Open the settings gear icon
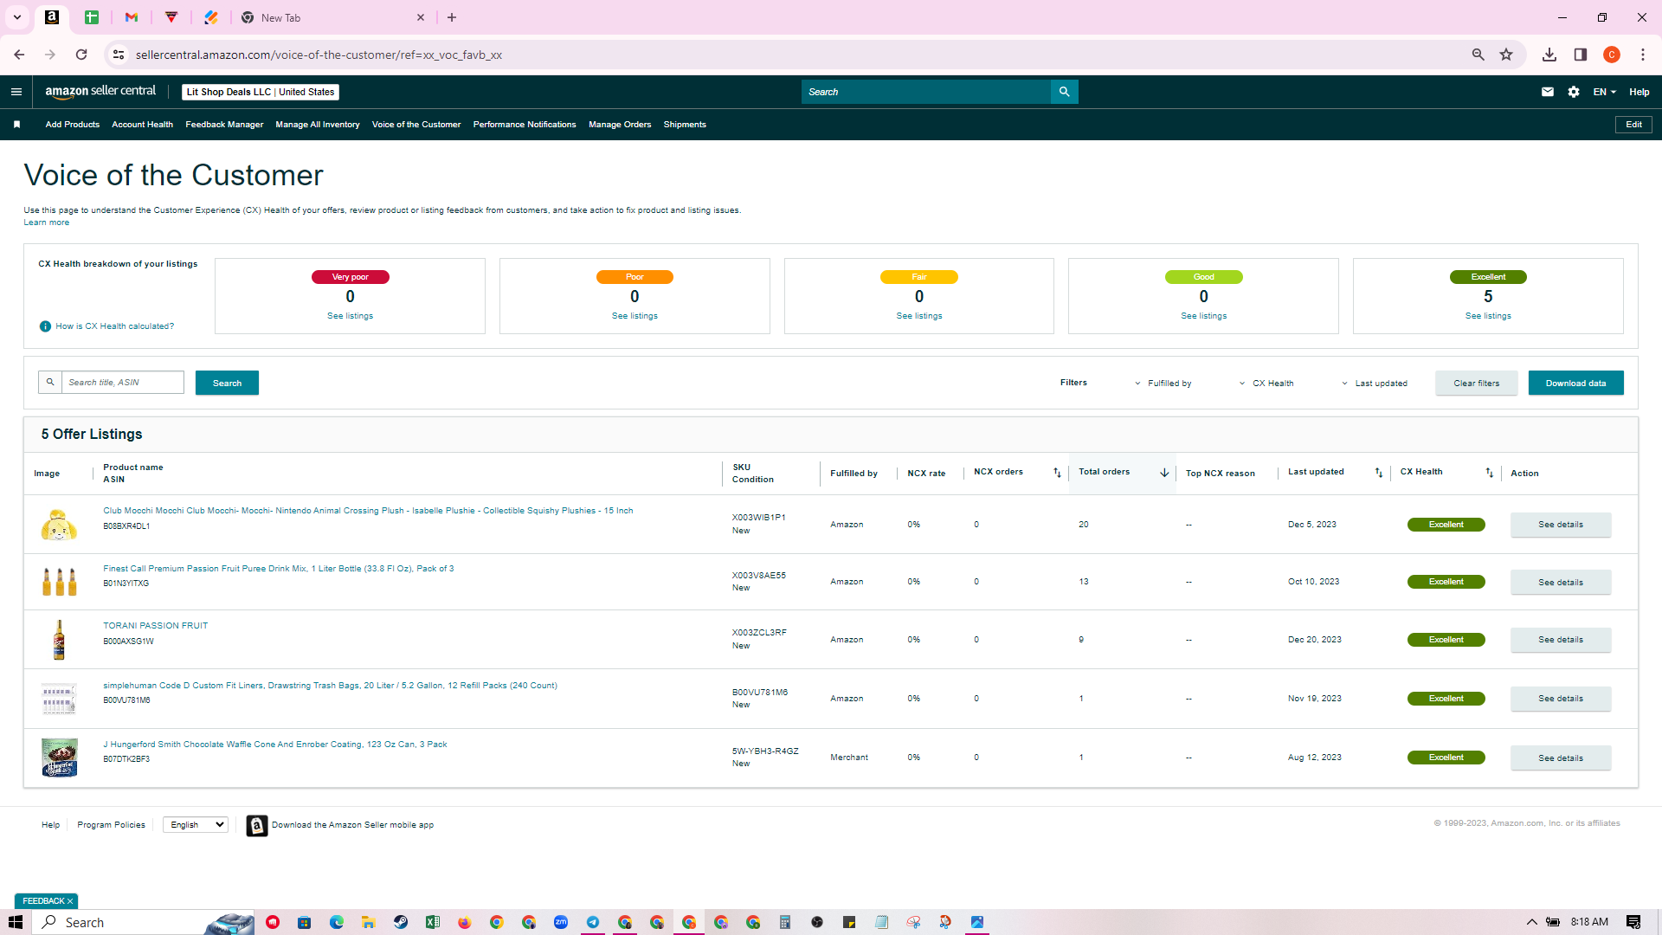1662x935 pixels. [x=1574, y=92]
